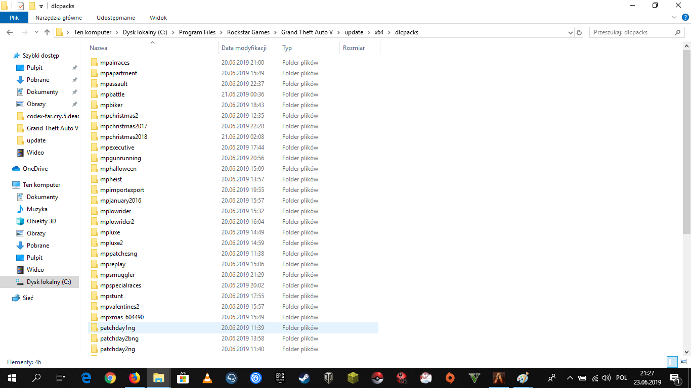Viewport: 691px width, 388px height.
Task: Sort by the Nazwa column header
Action: [153, 48]
